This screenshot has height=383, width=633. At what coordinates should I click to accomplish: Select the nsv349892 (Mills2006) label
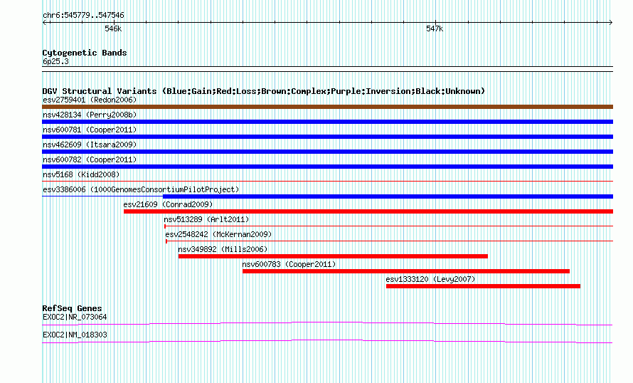(223, 249)
